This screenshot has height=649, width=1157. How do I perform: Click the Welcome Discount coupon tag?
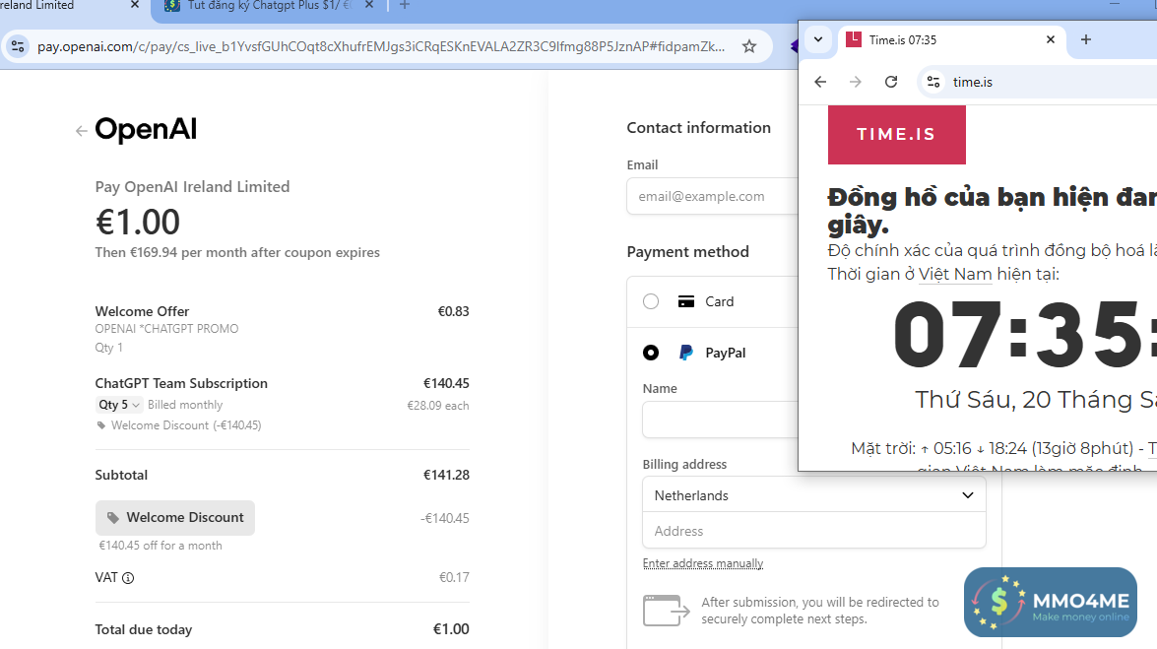175,518
